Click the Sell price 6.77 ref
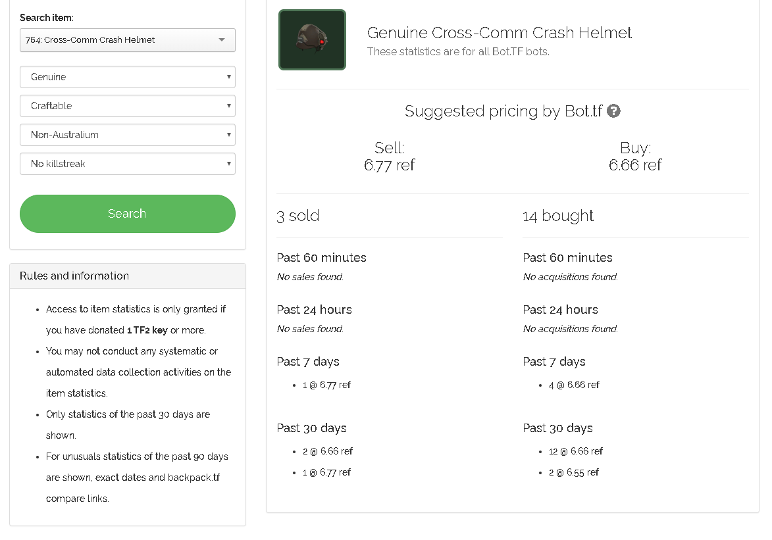772x540 pixels. click(x=389, y=165)
